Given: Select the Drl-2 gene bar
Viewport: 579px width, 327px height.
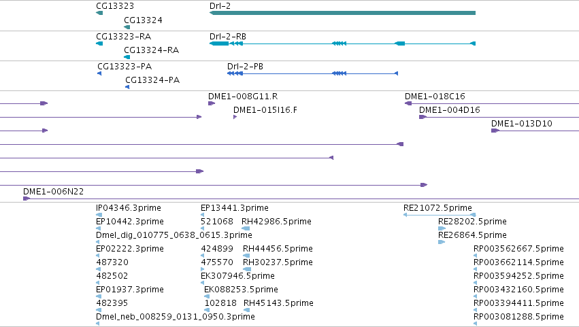Looking at the screenshot, I should click(x=342, y=13).
